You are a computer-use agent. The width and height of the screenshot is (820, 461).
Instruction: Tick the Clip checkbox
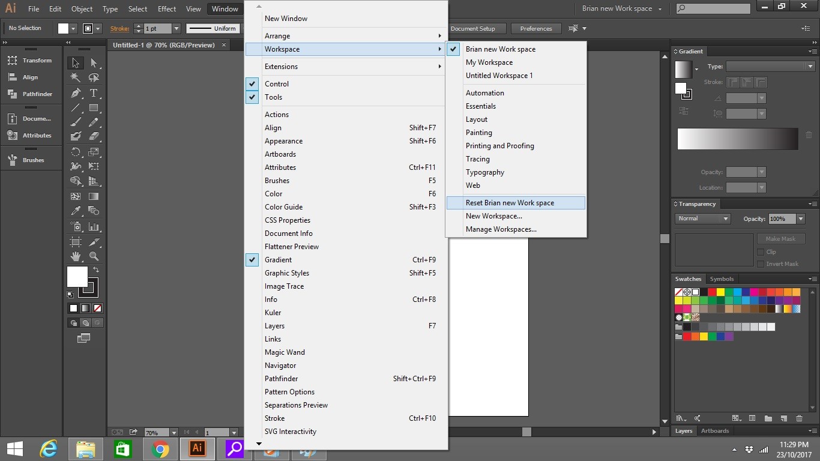point(761,252)
